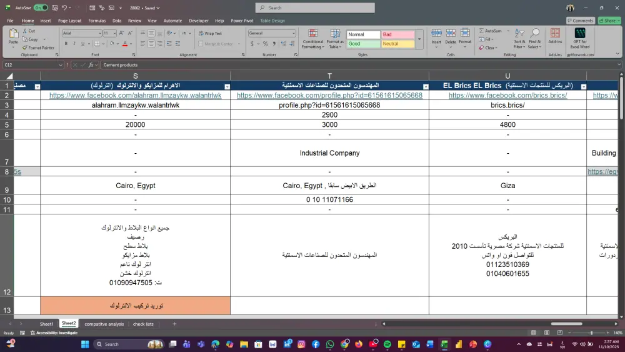Toggle Wrap Text
The height and width of the screenshot is (352, 625).
pyautogui.click(x=210, y=34)
